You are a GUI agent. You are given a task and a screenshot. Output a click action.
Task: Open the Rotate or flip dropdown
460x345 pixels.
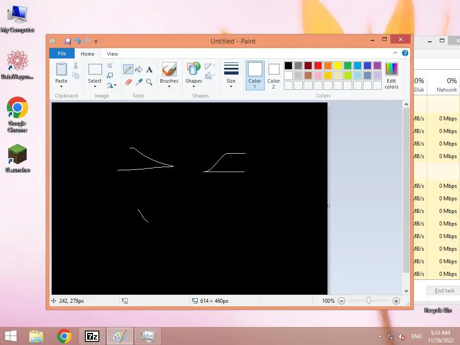click(112, 85)
